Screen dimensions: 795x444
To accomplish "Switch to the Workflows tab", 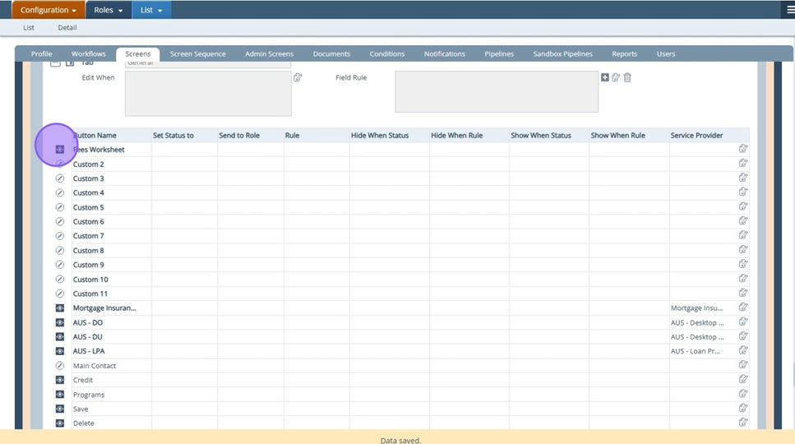I will pyautogui.click(x=89, y=54).
